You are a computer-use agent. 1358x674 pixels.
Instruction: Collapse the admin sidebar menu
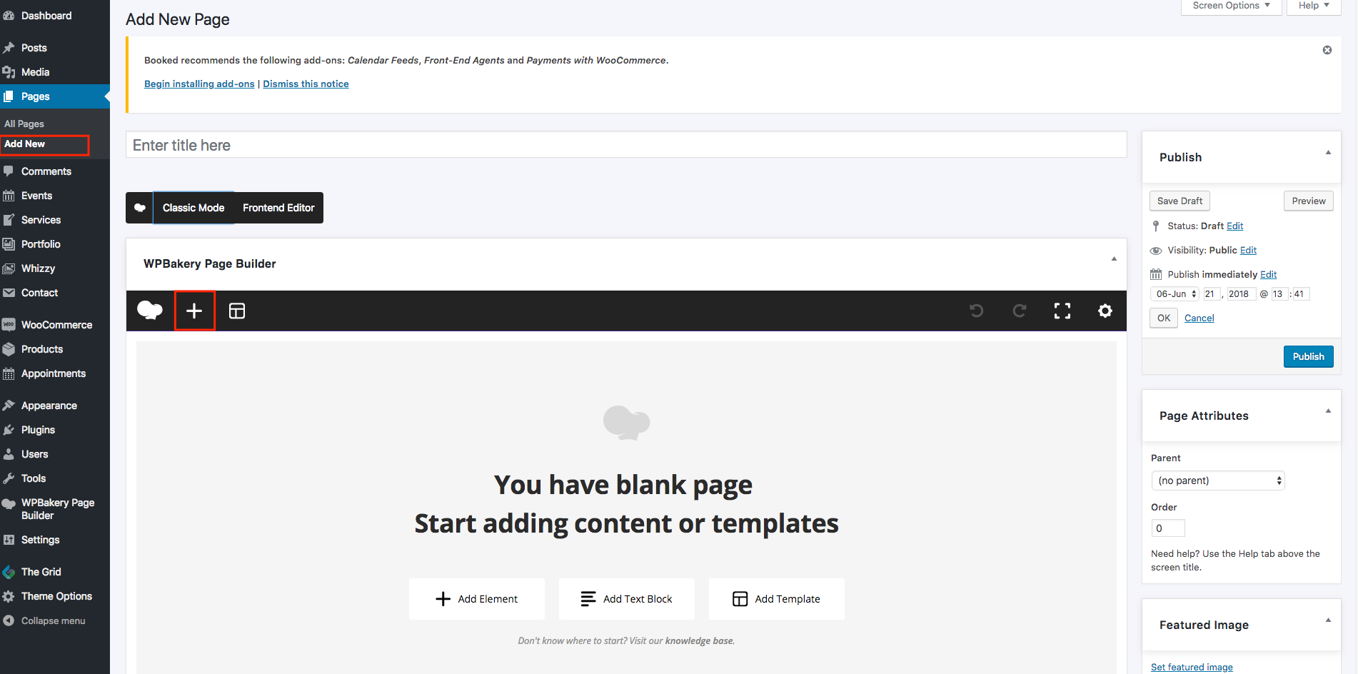(53, 620)
